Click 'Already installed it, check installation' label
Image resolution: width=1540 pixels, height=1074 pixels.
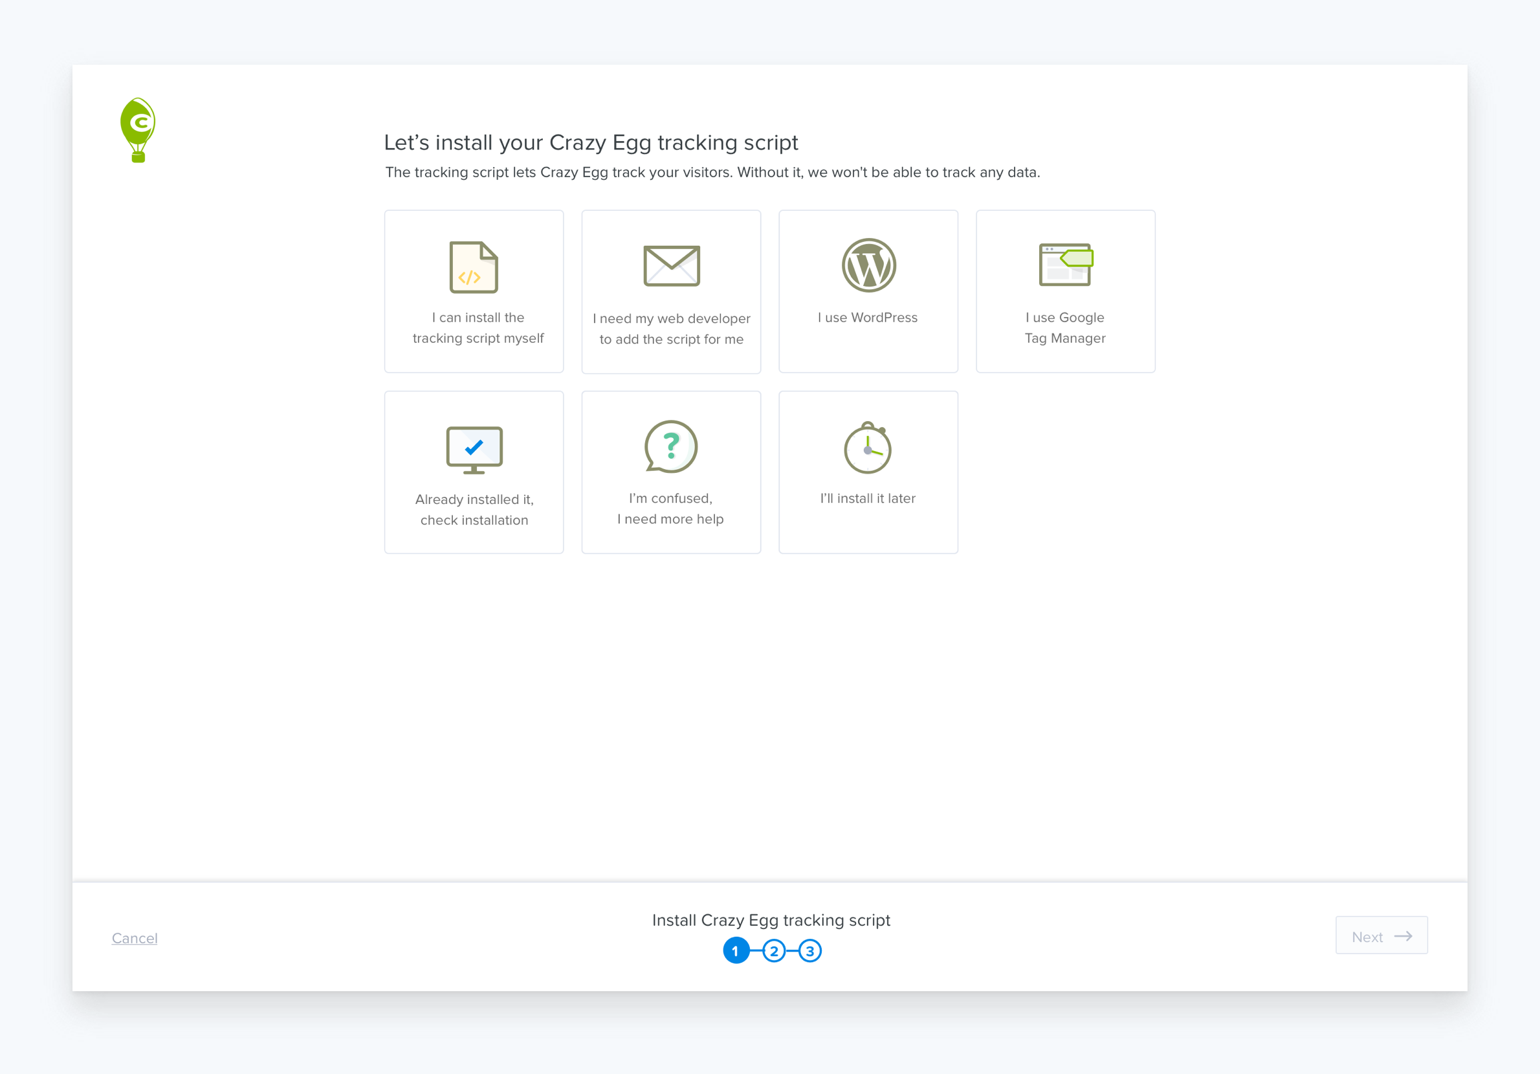[474, 510]
